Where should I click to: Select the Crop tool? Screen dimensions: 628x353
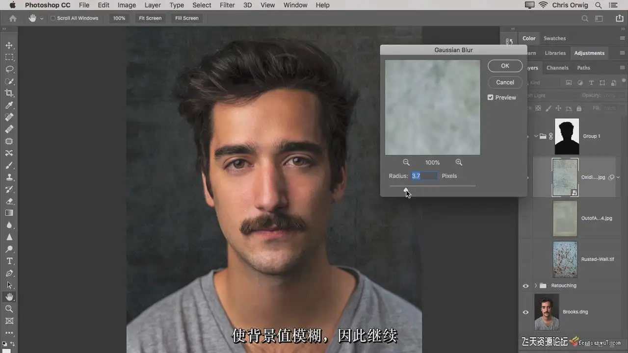tap(9, 93)
